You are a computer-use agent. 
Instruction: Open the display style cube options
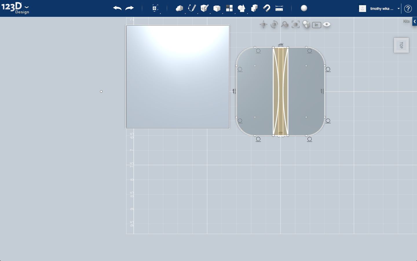click(306, 25)
